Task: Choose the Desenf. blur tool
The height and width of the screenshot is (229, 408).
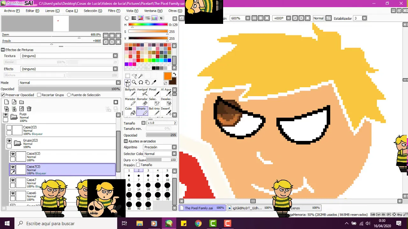Action: pos(166,111)
